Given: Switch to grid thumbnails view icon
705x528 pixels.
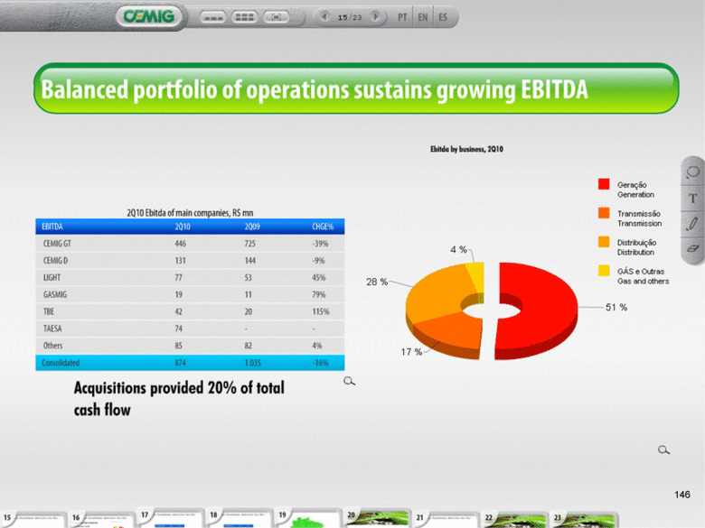Looking at the screenshot, I should coord(245,17).
